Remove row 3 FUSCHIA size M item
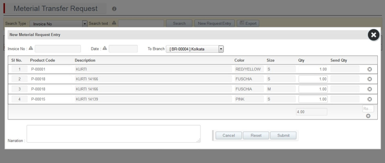The width and height of the screenshot is (385, 163). 369,89
